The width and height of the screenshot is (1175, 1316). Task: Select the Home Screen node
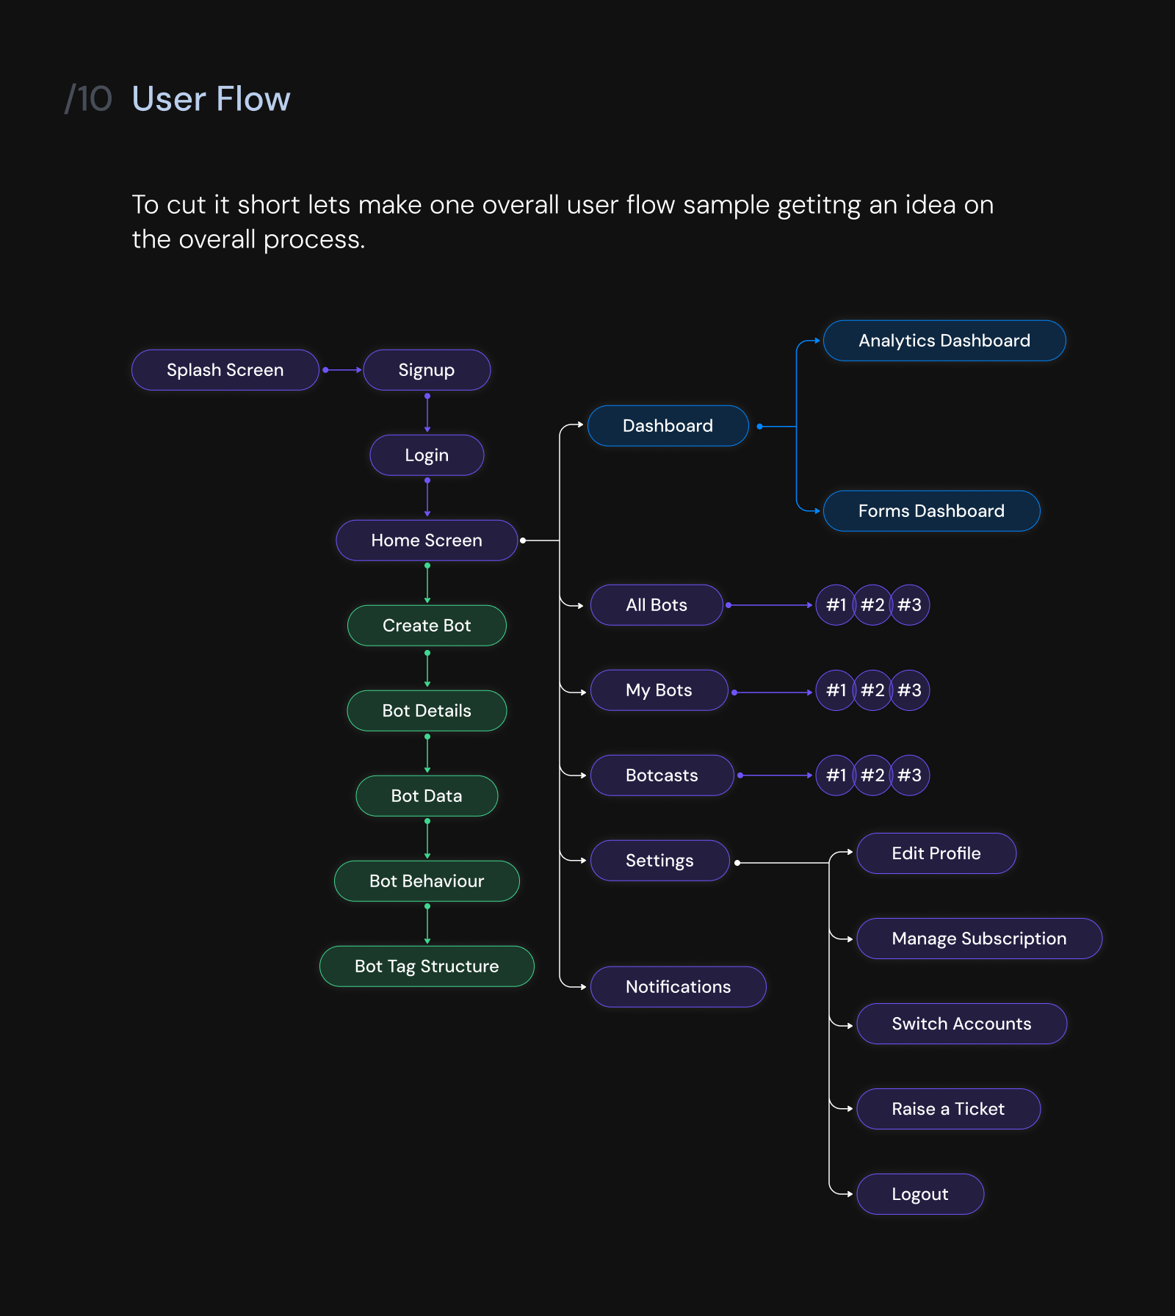click(427, 540)
